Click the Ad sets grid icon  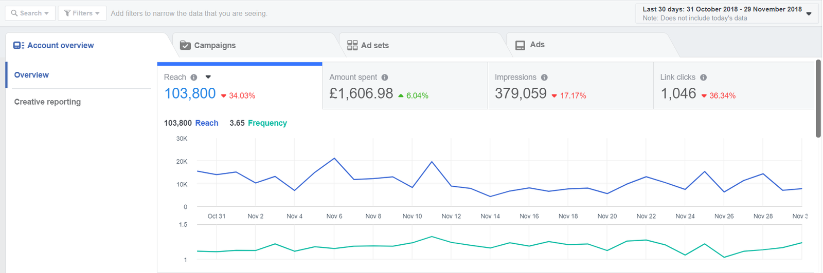352,46
